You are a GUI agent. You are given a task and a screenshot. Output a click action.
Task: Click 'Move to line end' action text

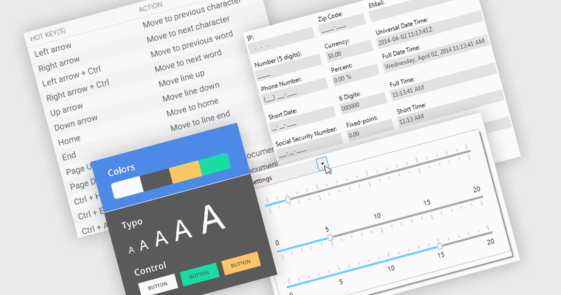(200, 121)
